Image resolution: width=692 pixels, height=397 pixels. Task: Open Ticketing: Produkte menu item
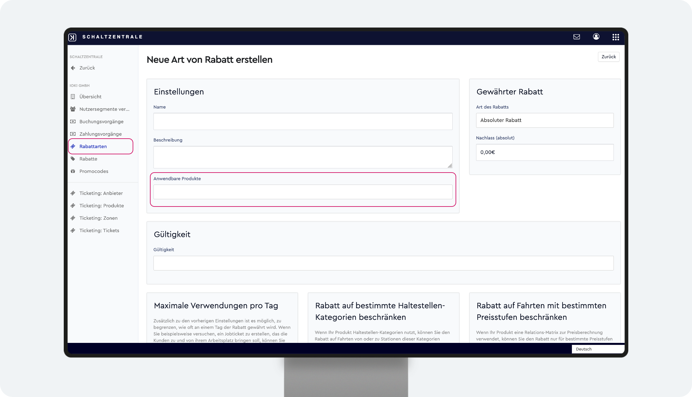pos(102,206)
